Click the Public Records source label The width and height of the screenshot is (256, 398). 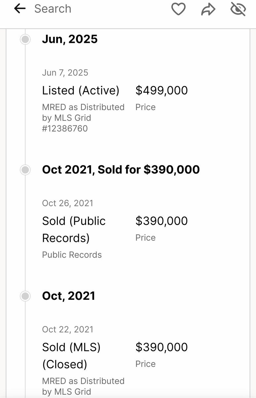pyautogui.click(x=72, y=255)
